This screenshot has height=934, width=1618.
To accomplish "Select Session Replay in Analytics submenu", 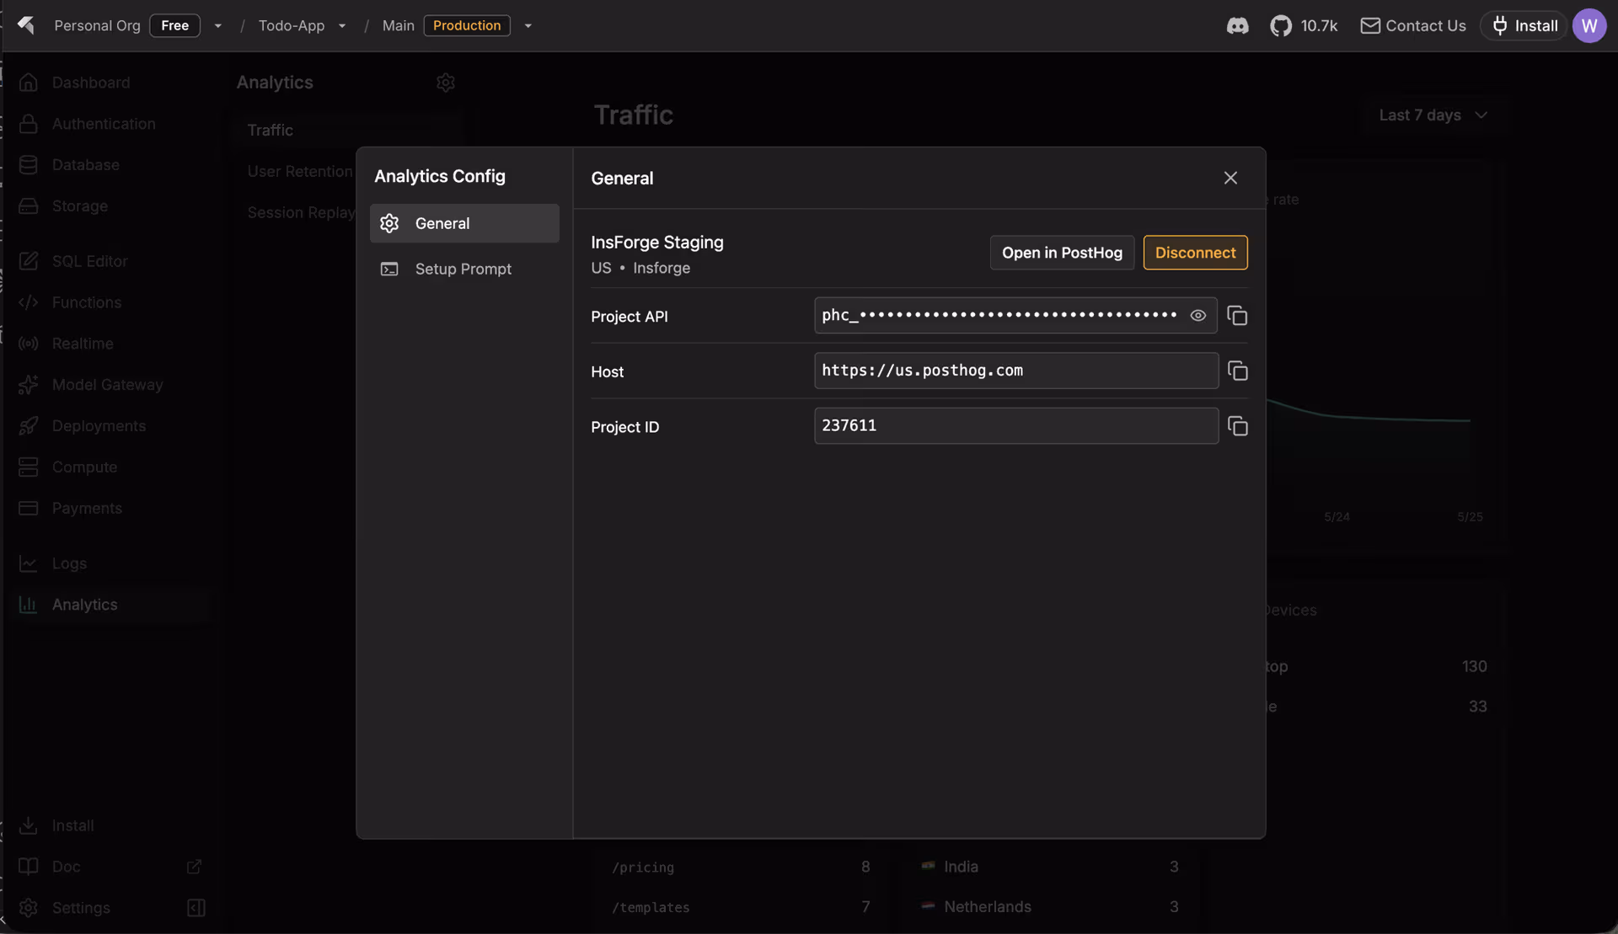I will (x=301, y=213).
